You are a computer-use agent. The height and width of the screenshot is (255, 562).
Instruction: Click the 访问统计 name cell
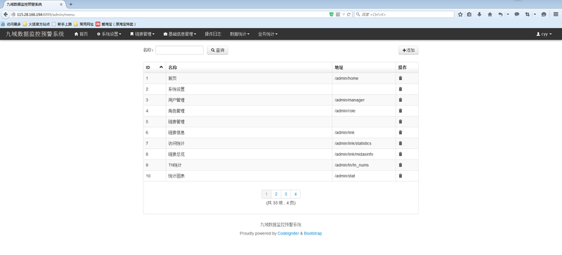click(x=249, y=143)
